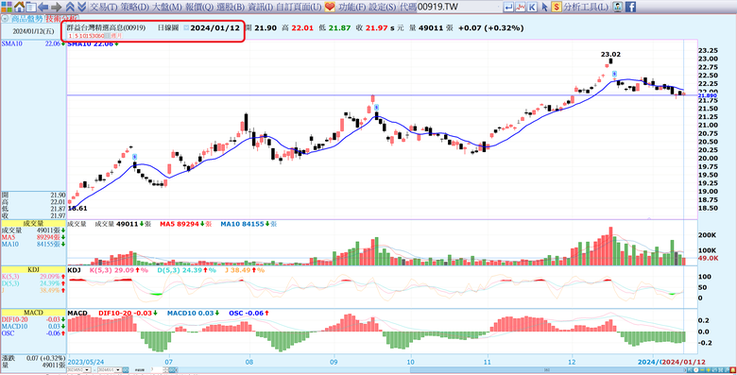Click the number field at the chart bottom
Viewport: 737px width, 375px height.
pyautogui.click(x=156, y=370)
